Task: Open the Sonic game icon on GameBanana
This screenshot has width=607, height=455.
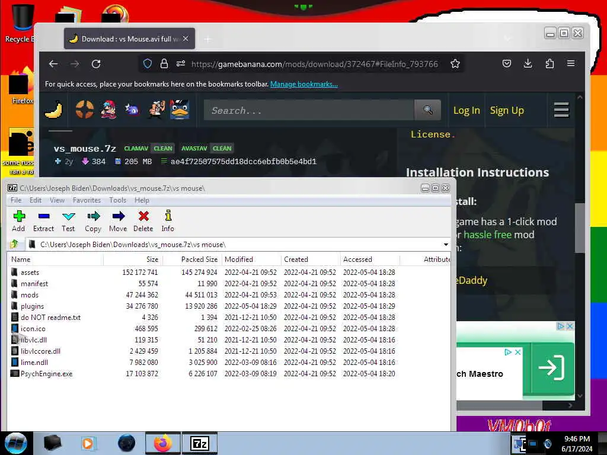Action: 132,110
